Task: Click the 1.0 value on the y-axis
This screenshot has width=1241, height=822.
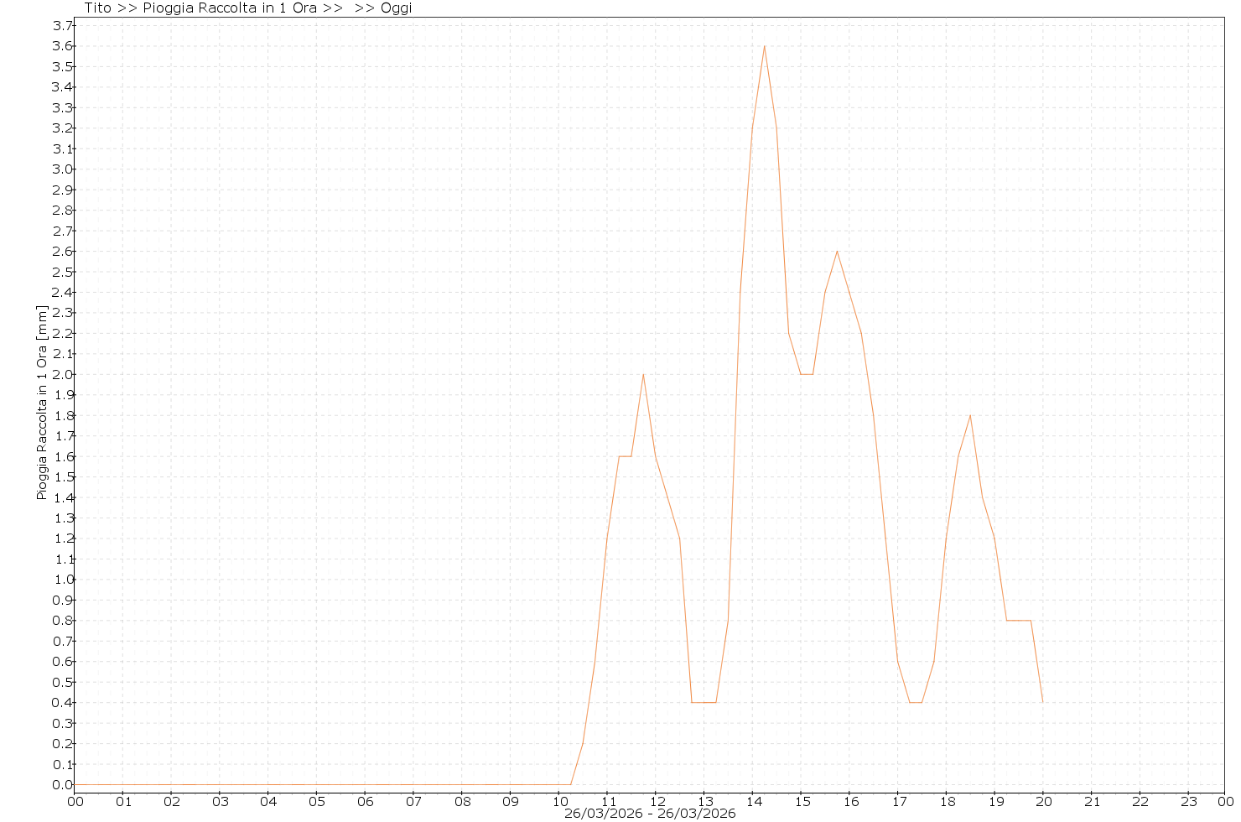Action: tap(63, 580)
